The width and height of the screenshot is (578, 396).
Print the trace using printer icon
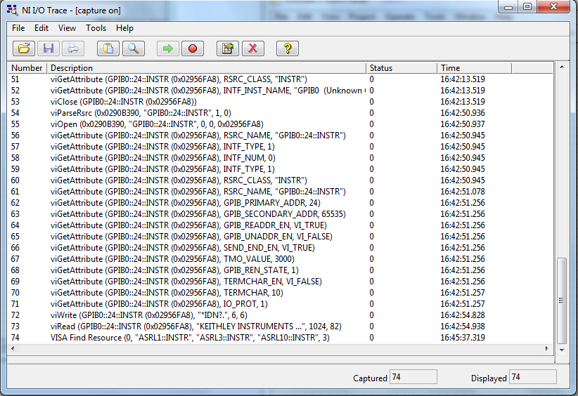[73, 48]
